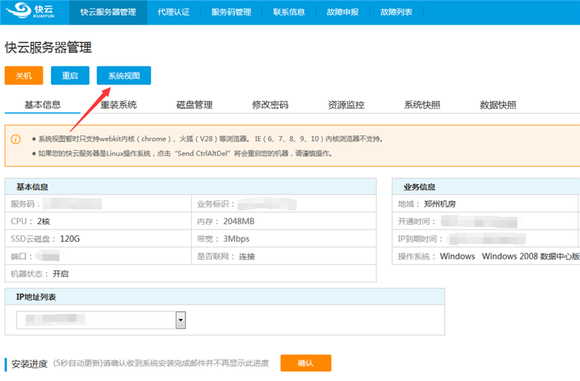Open the 数据快照 tab
This screenshot has height=381, width=580.
pyautogui.click(x=498, y=105)
